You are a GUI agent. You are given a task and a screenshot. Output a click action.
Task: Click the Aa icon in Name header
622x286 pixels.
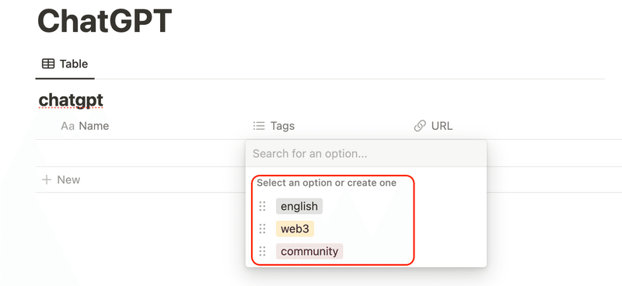tap(68, 126)
